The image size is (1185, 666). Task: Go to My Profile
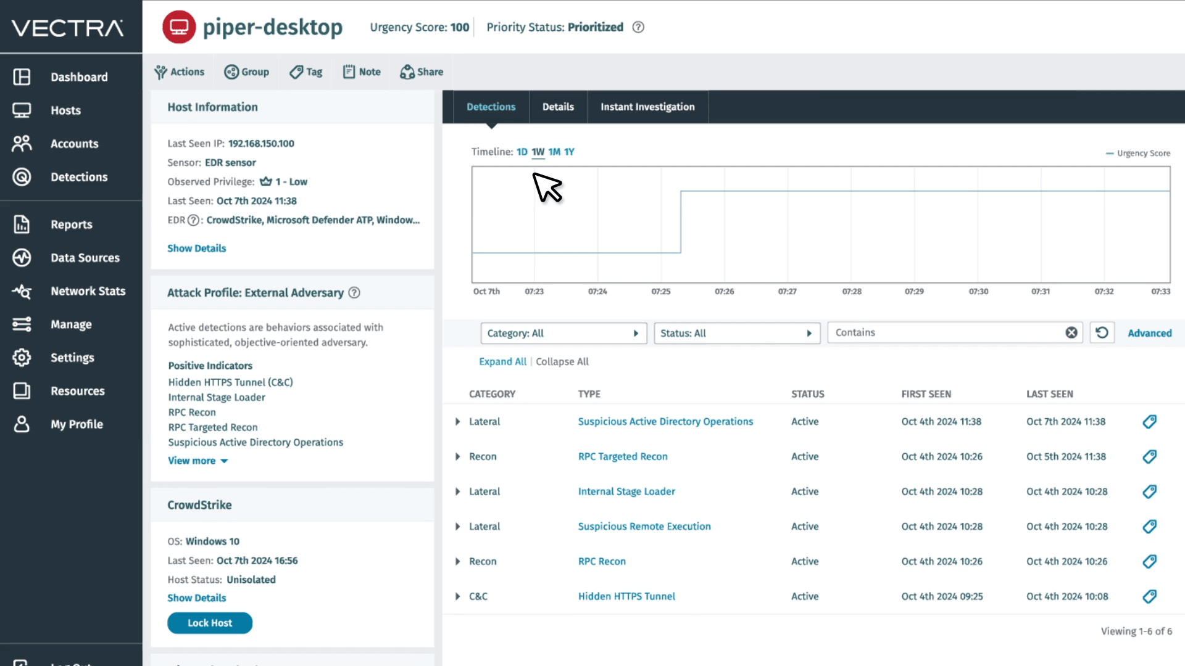[x=77, y=424]
